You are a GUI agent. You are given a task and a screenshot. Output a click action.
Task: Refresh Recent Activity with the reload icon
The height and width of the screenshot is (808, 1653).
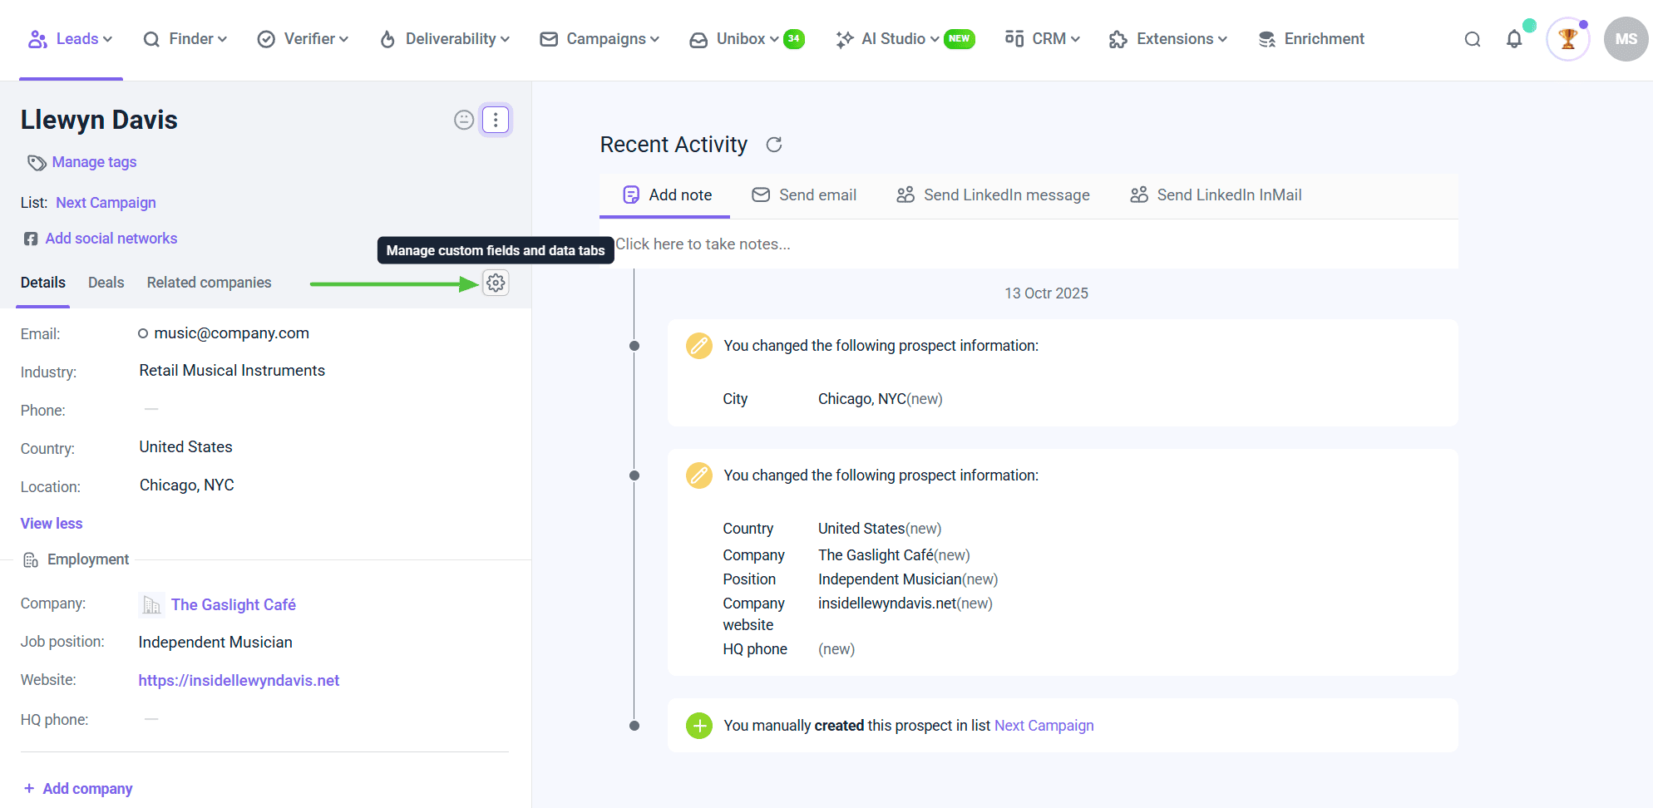[774, 145]
